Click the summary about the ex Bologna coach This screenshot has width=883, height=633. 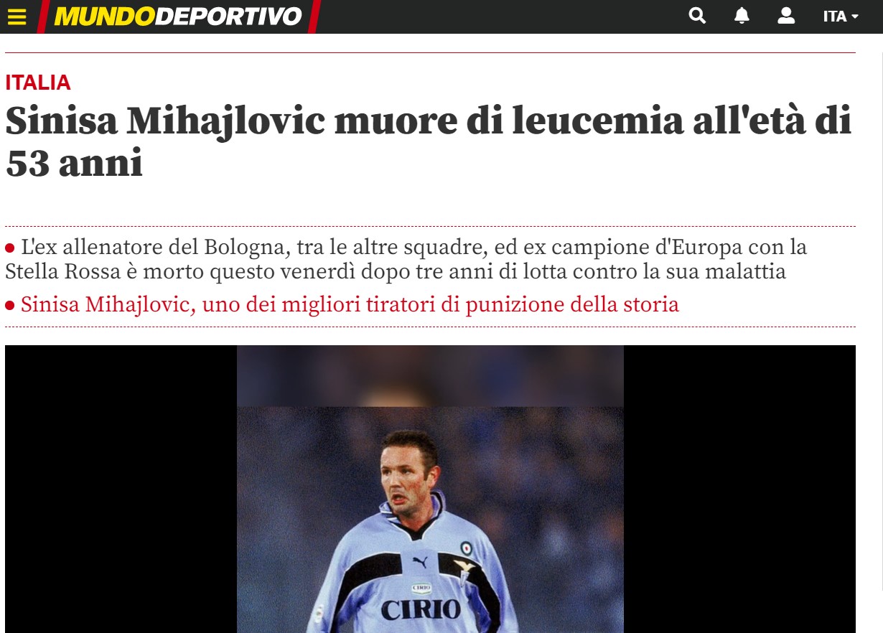coord(406,260)
